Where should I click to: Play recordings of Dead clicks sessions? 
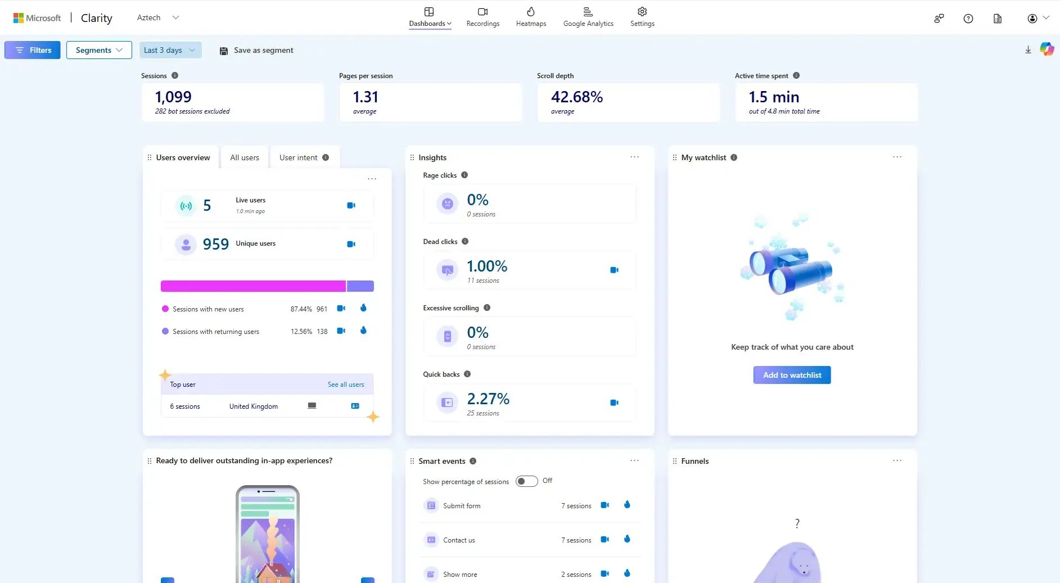pos(614,270)
